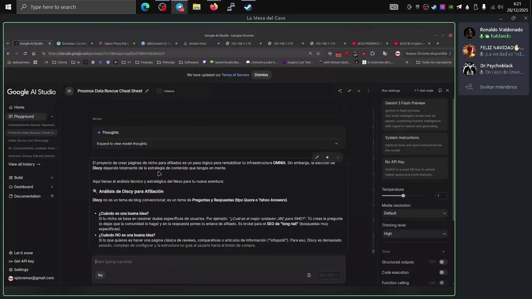Go to the Chrome home page icon

34,54
